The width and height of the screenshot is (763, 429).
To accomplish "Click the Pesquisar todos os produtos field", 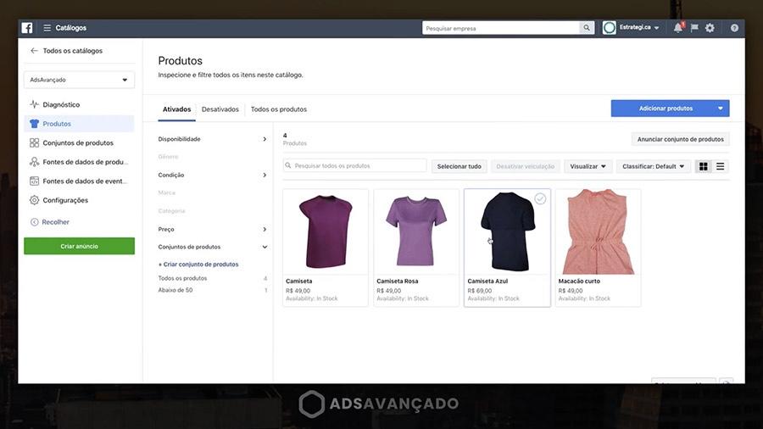I will (x=354, y=166).
